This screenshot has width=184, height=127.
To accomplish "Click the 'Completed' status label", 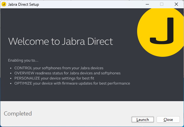I will [x=18, y=114].
